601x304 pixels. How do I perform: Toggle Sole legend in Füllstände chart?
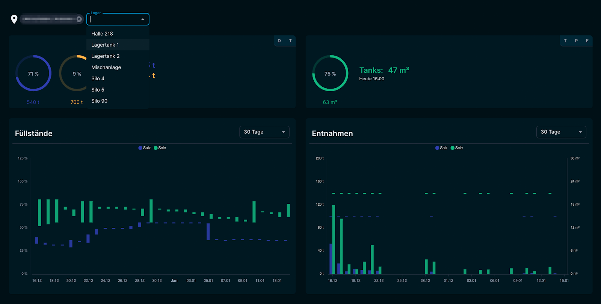pyautogui.click(x=160, y=148)
